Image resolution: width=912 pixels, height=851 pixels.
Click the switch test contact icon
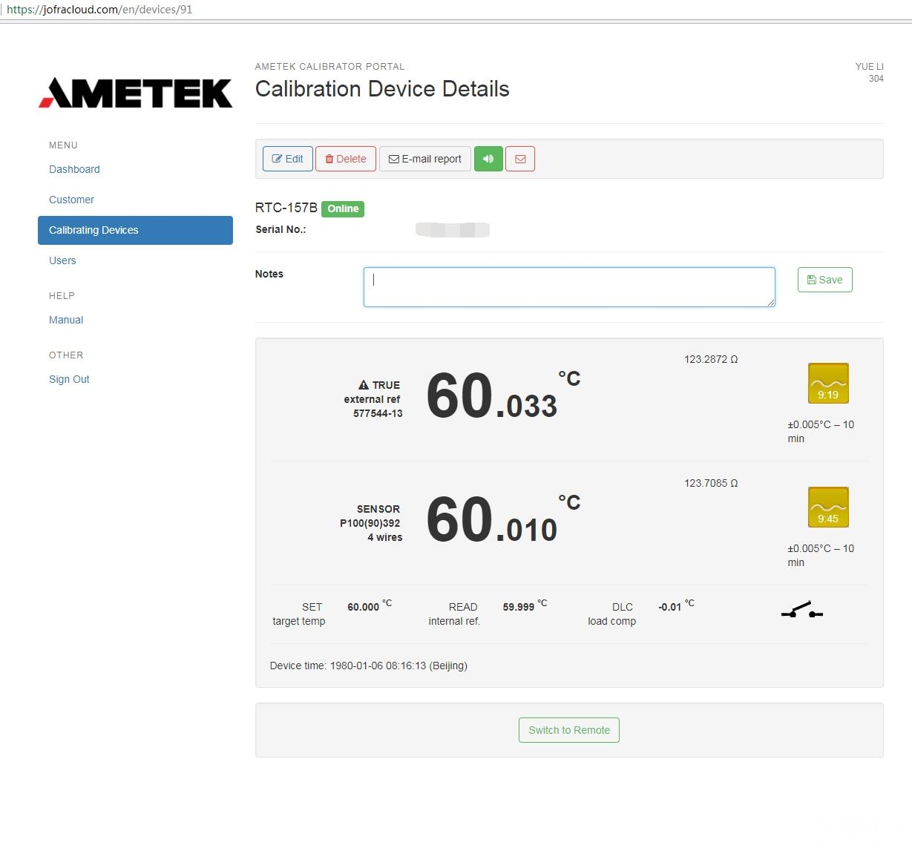(802, 611)
